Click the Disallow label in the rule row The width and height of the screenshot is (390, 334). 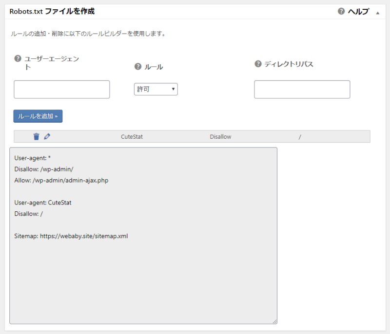(x=220, y=136)
